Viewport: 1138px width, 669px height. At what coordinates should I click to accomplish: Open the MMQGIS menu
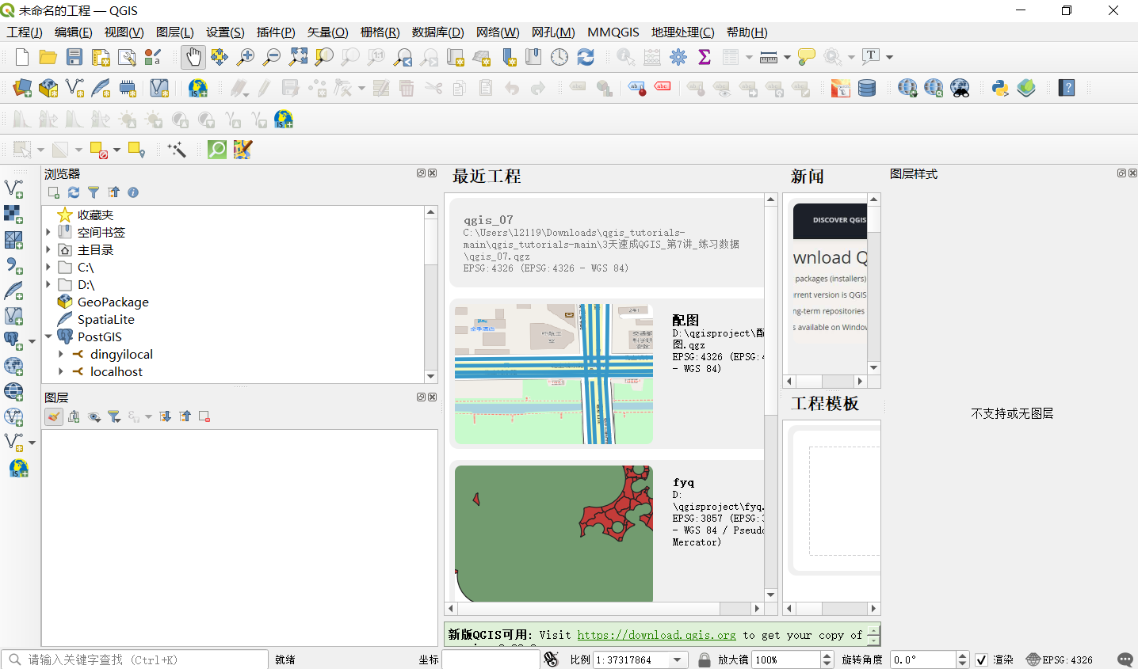(613, 32)
